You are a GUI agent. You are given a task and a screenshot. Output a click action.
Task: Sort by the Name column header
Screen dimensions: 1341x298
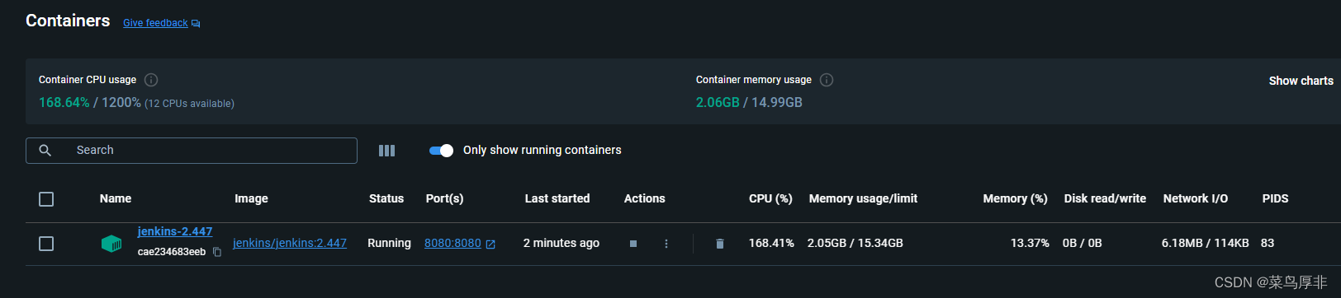[116, 198]
